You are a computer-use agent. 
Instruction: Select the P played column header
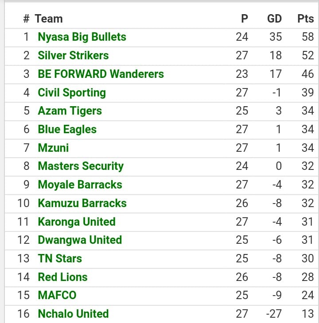245,19
